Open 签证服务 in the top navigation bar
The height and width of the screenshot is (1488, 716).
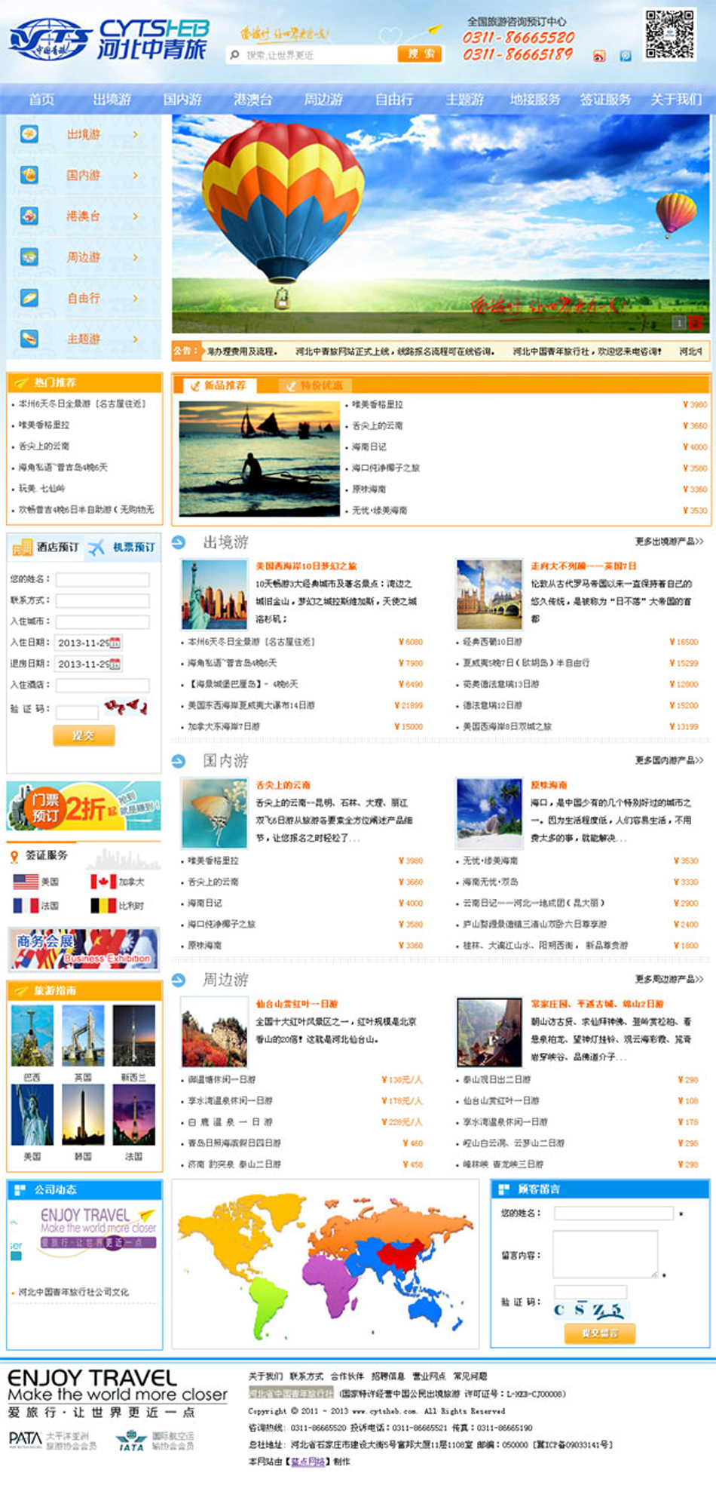pos(605,99)
